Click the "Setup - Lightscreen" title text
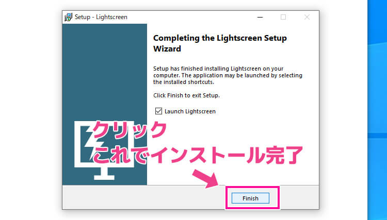This screenshot has height=220, width=387. pos(101,17)
